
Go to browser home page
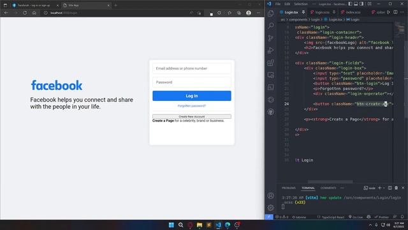click(34, 13)
